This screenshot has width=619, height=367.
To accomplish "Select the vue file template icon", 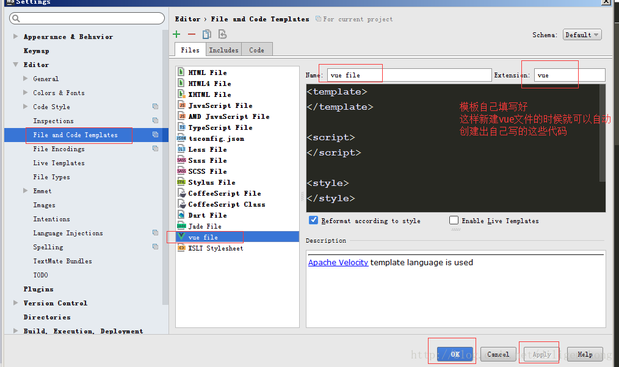I will point(181,237).
